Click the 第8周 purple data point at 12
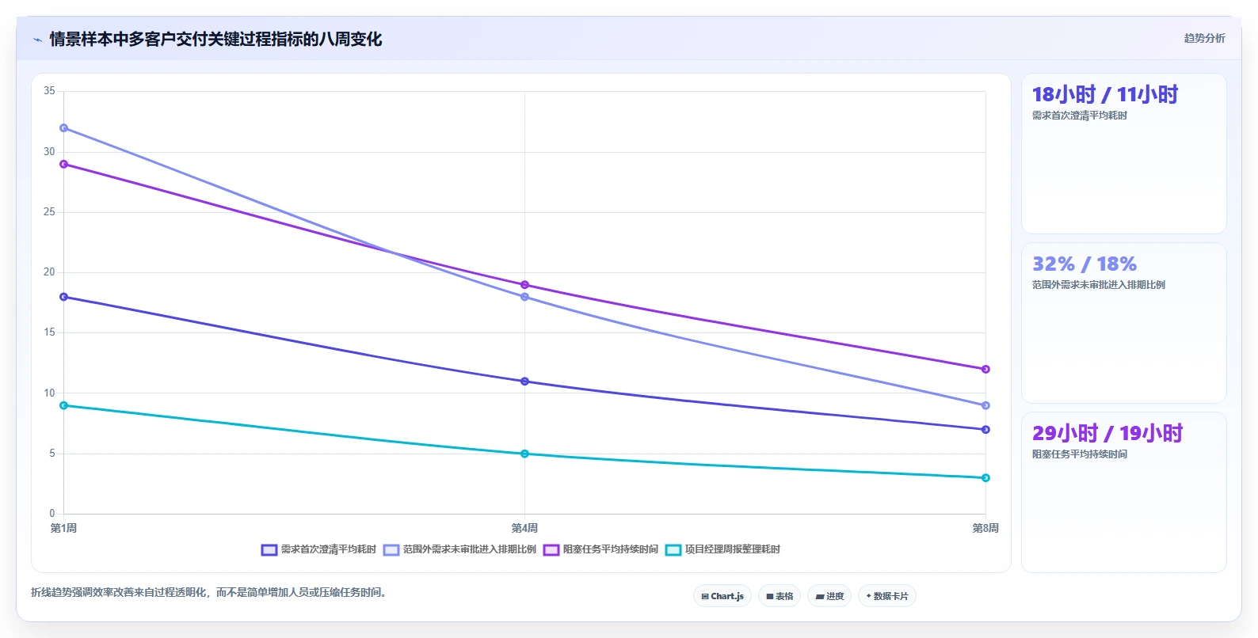The width and height of the screenshot is (1258, 638). click(x=985, y=369)
